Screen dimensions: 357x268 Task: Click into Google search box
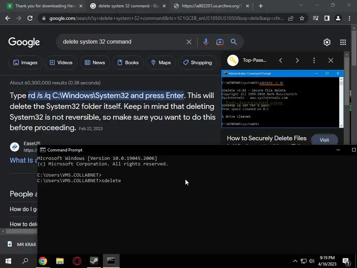pyautogui.click(x=123, y=42)
